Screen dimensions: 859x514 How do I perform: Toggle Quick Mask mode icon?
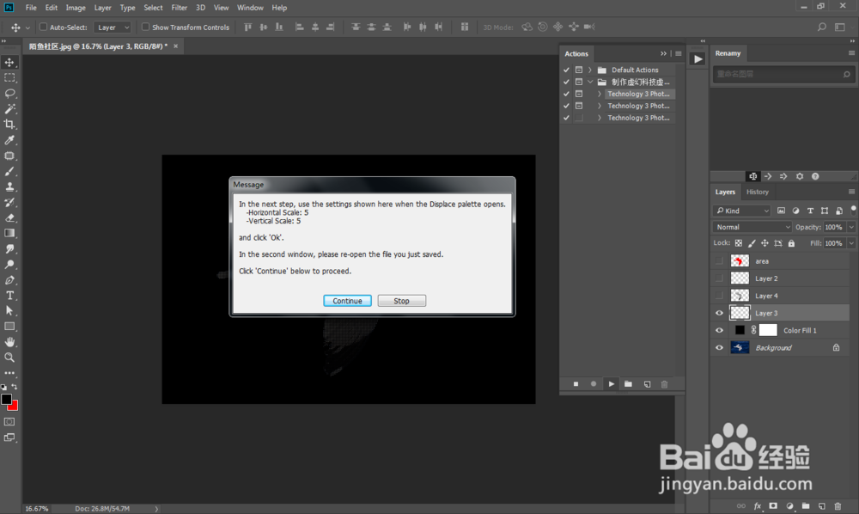(x=9, y=422)
